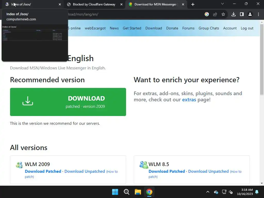Toggle the Chrome side panel
Viewport: 264px width, 198px height.
242,14
